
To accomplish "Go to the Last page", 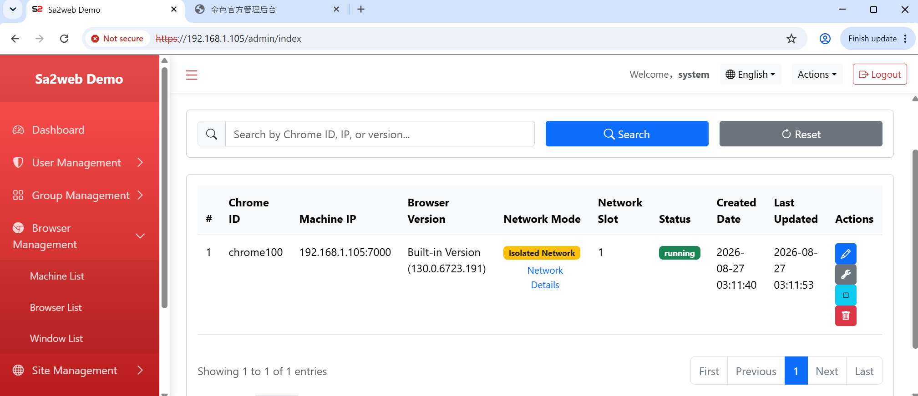I will click(864, 371).
